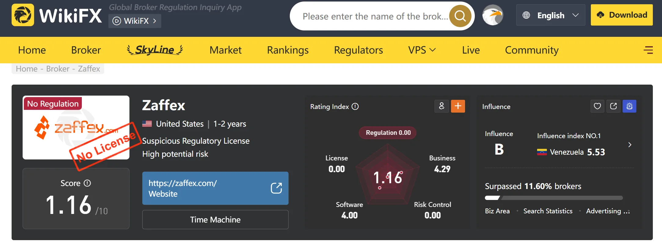The image size is (662, 245).
Task: Open the Home navigation tab
Action: 32,50
